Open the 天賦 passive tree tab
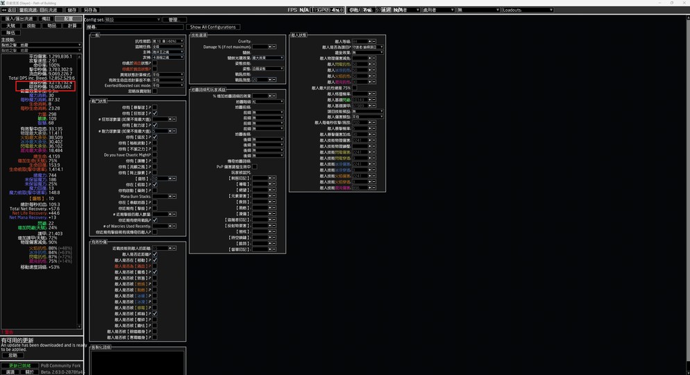 10,26
